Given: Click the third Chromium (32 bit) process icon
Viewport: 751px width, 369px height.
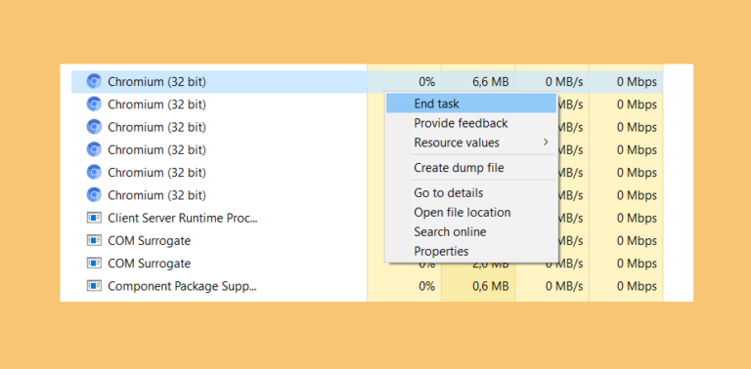Looking at the screenshot, I should [x=94, y=127].
